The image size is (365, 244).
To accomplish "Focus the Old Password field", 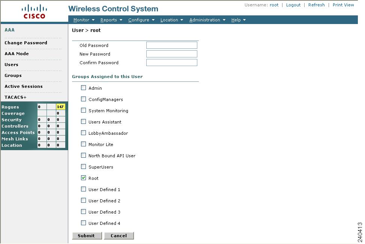I will [172, 45].
